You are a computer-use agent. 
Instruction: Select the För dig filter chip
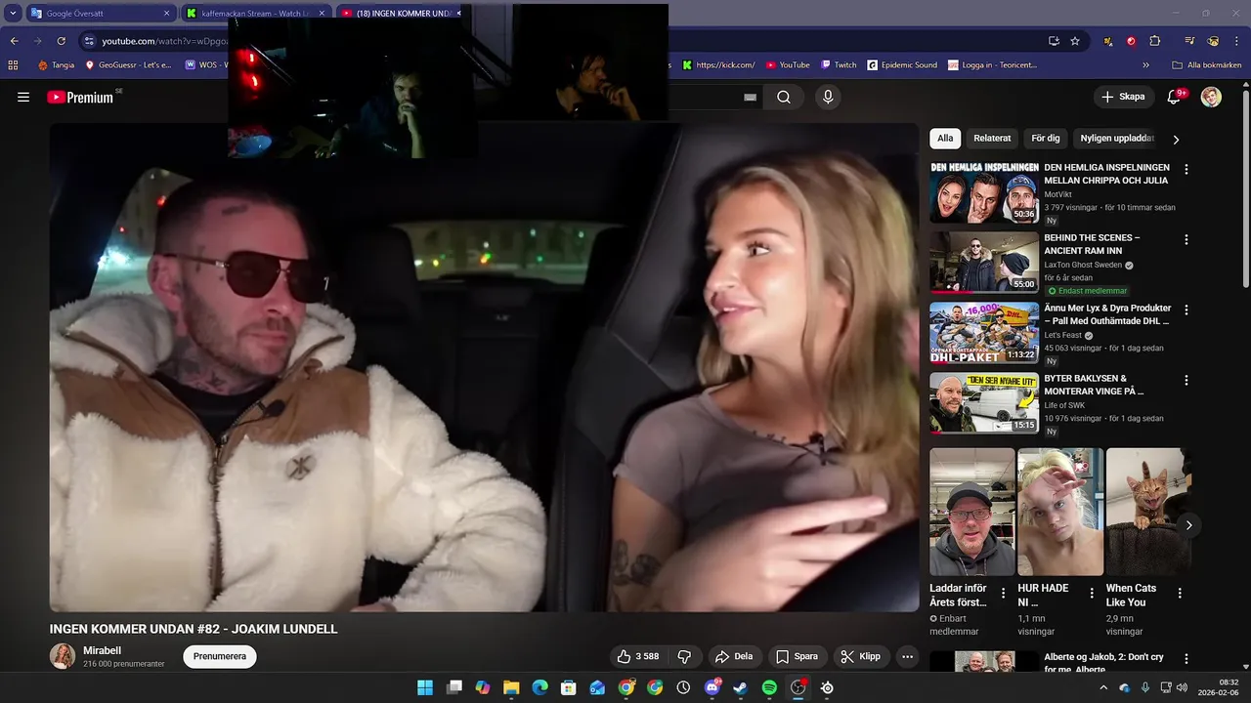tap(1046, 139)
